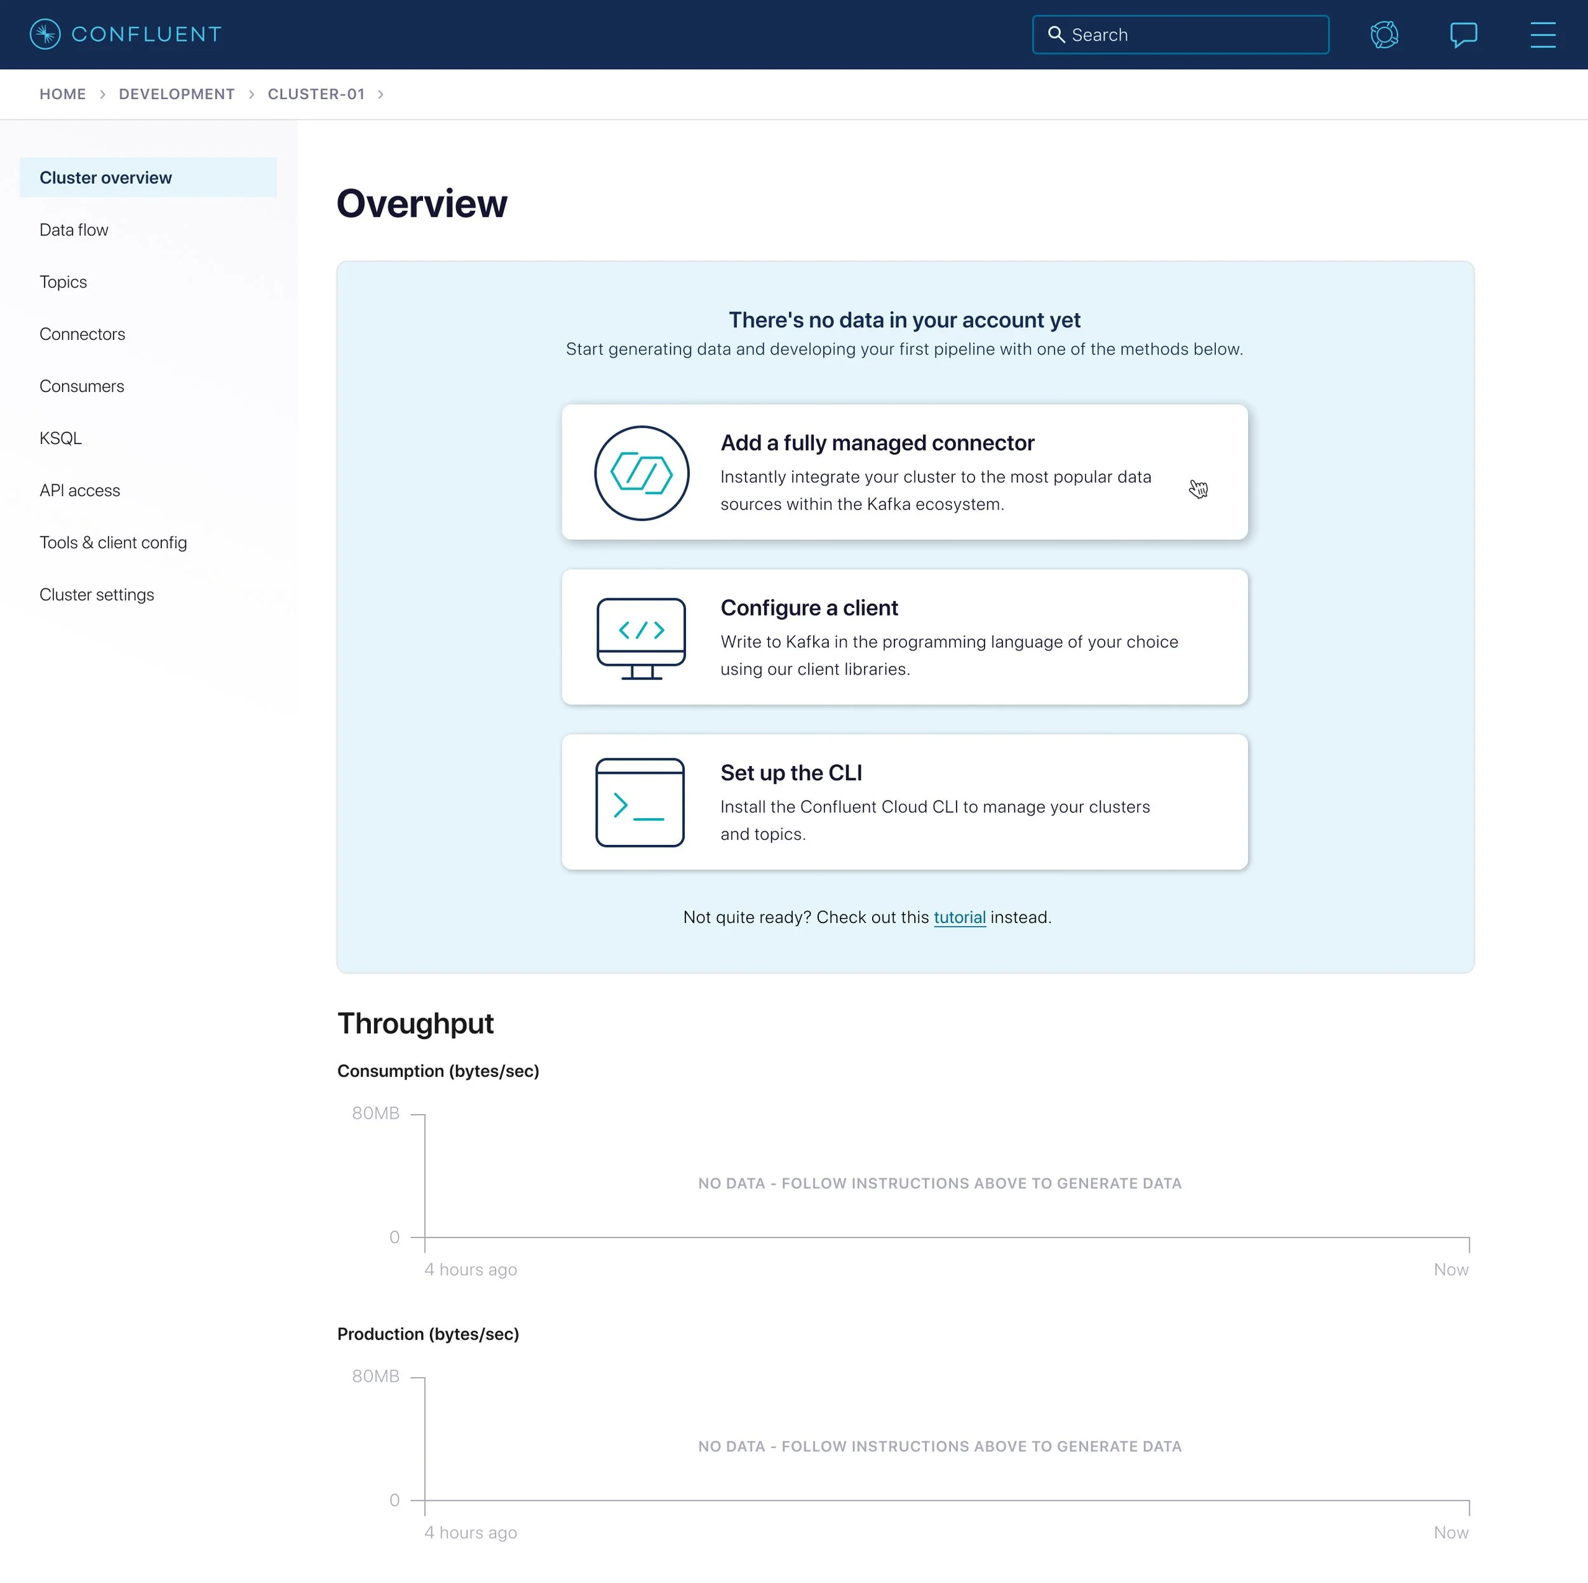Click the Search input field
The width and height of the screenshot is (1588, 1583).
(x=1192, y=34)
